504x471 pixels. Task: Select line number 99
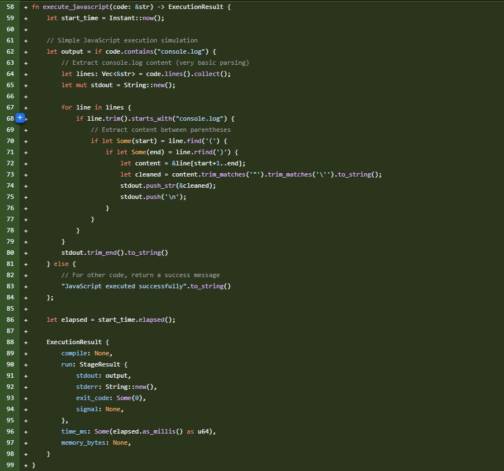point(10,465)
